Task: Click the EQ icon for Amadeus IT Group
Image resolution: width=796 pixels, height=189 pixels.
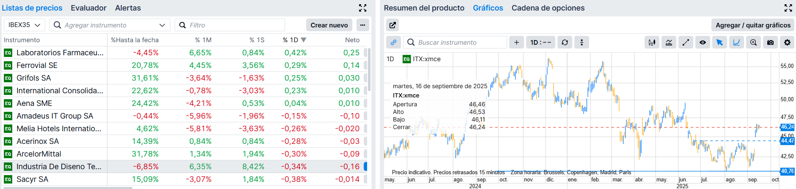Action: coord(8,116)
